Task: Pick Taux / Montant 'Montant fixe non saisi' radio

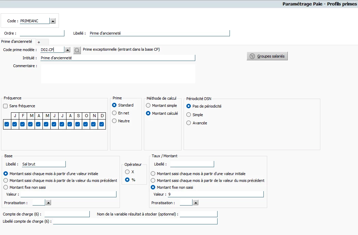Action: pos(153,187)
